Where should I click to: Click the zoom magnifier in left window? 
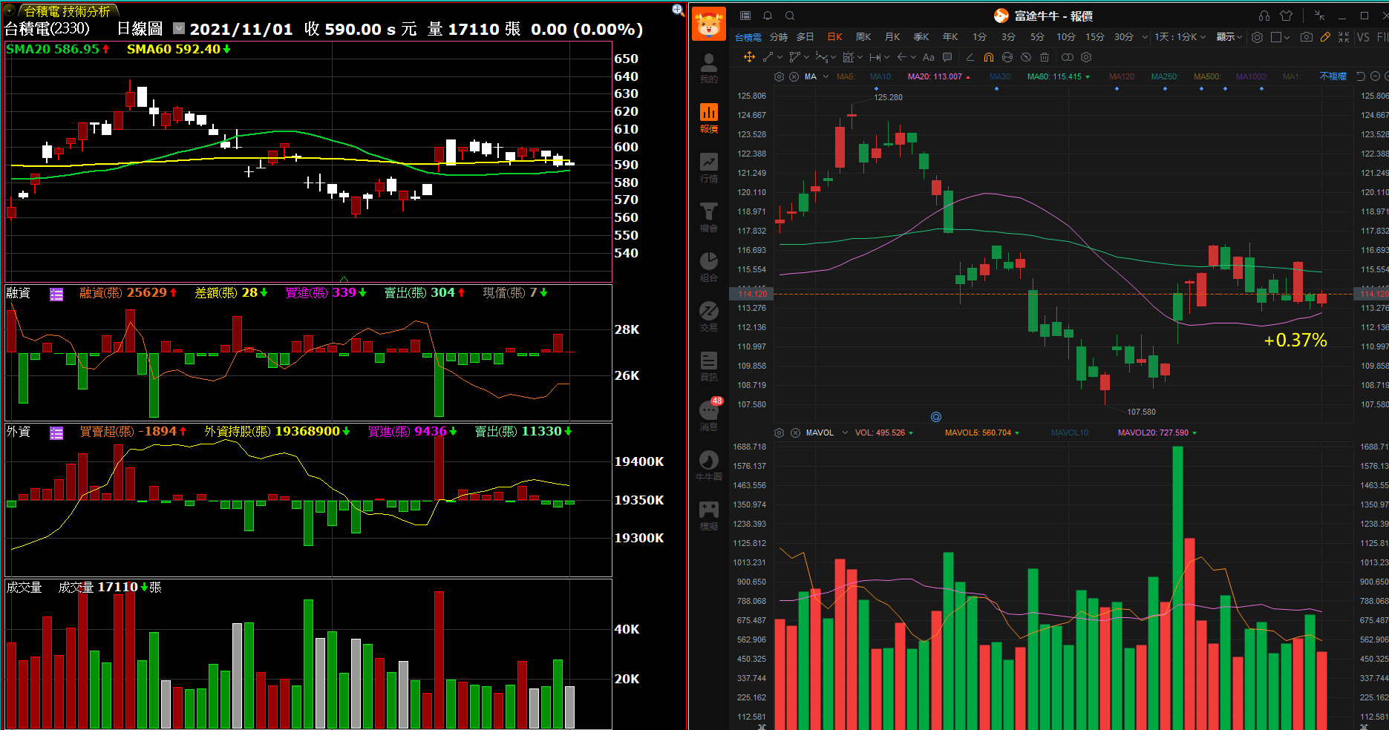click(678, 10)
